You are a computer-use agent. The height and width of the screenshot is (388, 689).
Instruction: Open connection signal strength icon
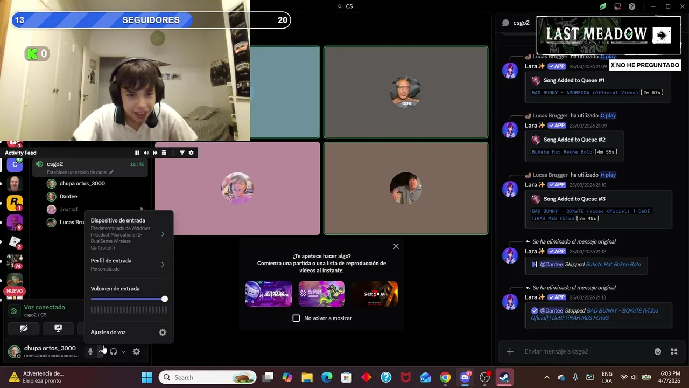tap(14, 311)
